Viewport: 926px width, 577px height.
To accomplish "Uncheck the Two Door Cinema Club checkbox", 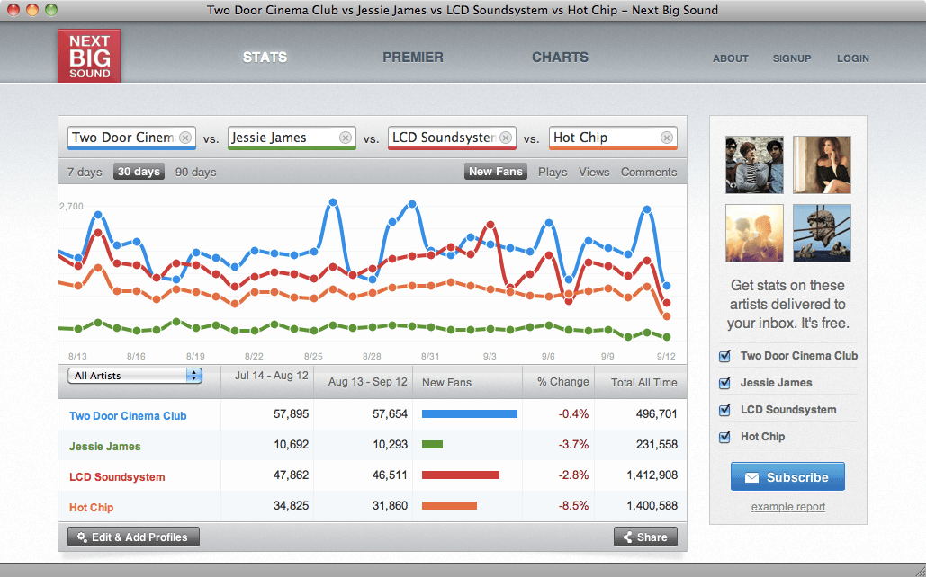I will (x=724, y=356).
